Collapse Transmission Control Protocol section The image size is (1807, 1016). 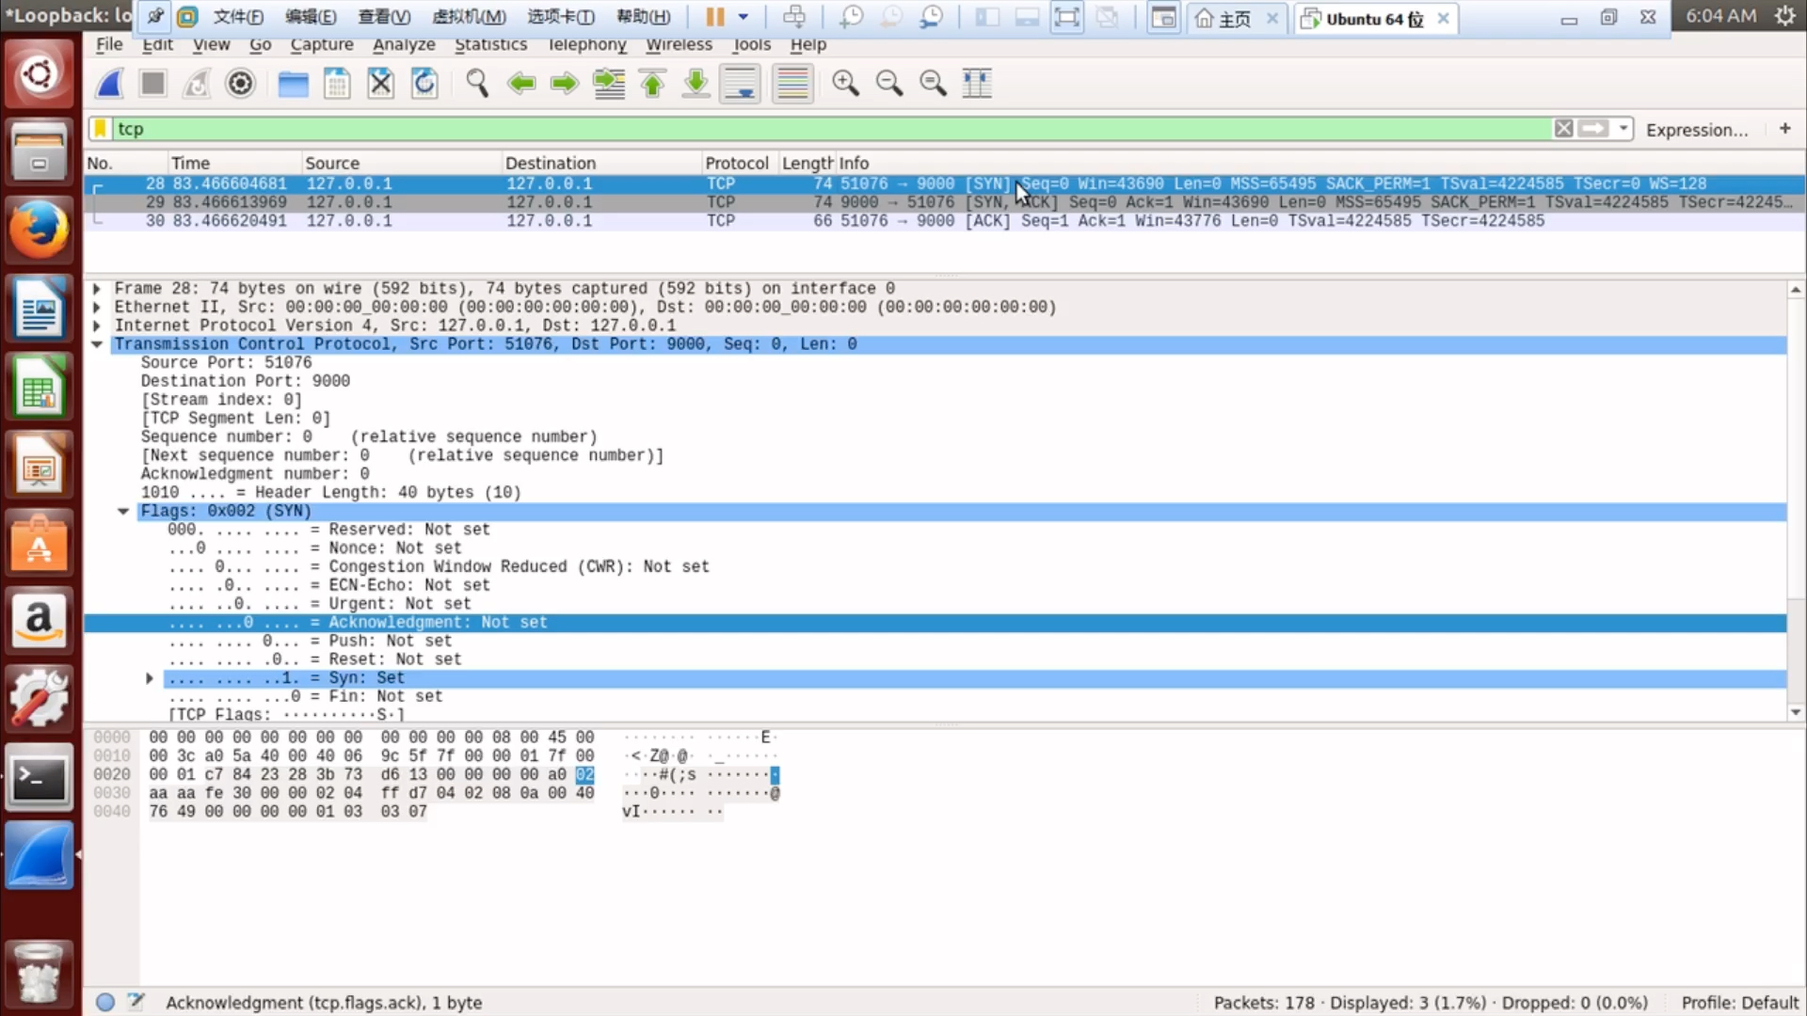click(96, 344)
